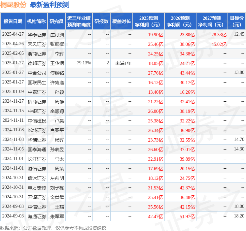246x231 pixels.
Task: Select the 华创证券 institution cell
Action: [37, 140]
